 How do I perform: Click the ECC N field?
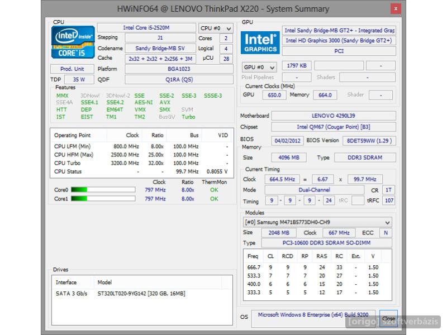coord(386,233)
